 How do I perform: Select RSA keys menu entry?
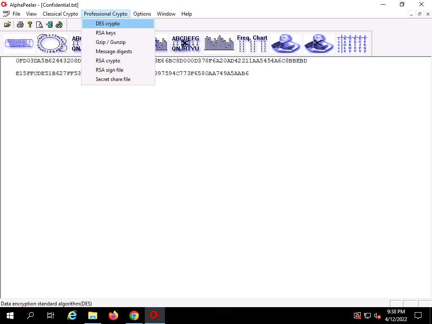click(x=105, y=33)
